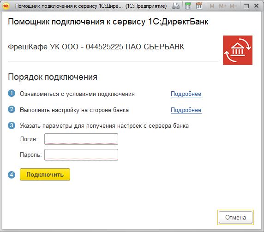Image resolution: width=264 pixels, height=232 pixels.
Task: Focus the Логин input field
Action: pos(81,139)
